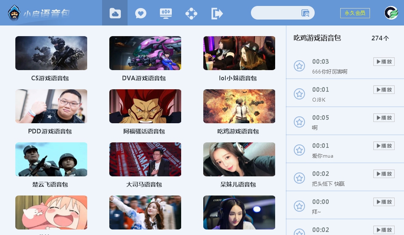Open the lol小妹语音包 thumbnail

(239, 53)
